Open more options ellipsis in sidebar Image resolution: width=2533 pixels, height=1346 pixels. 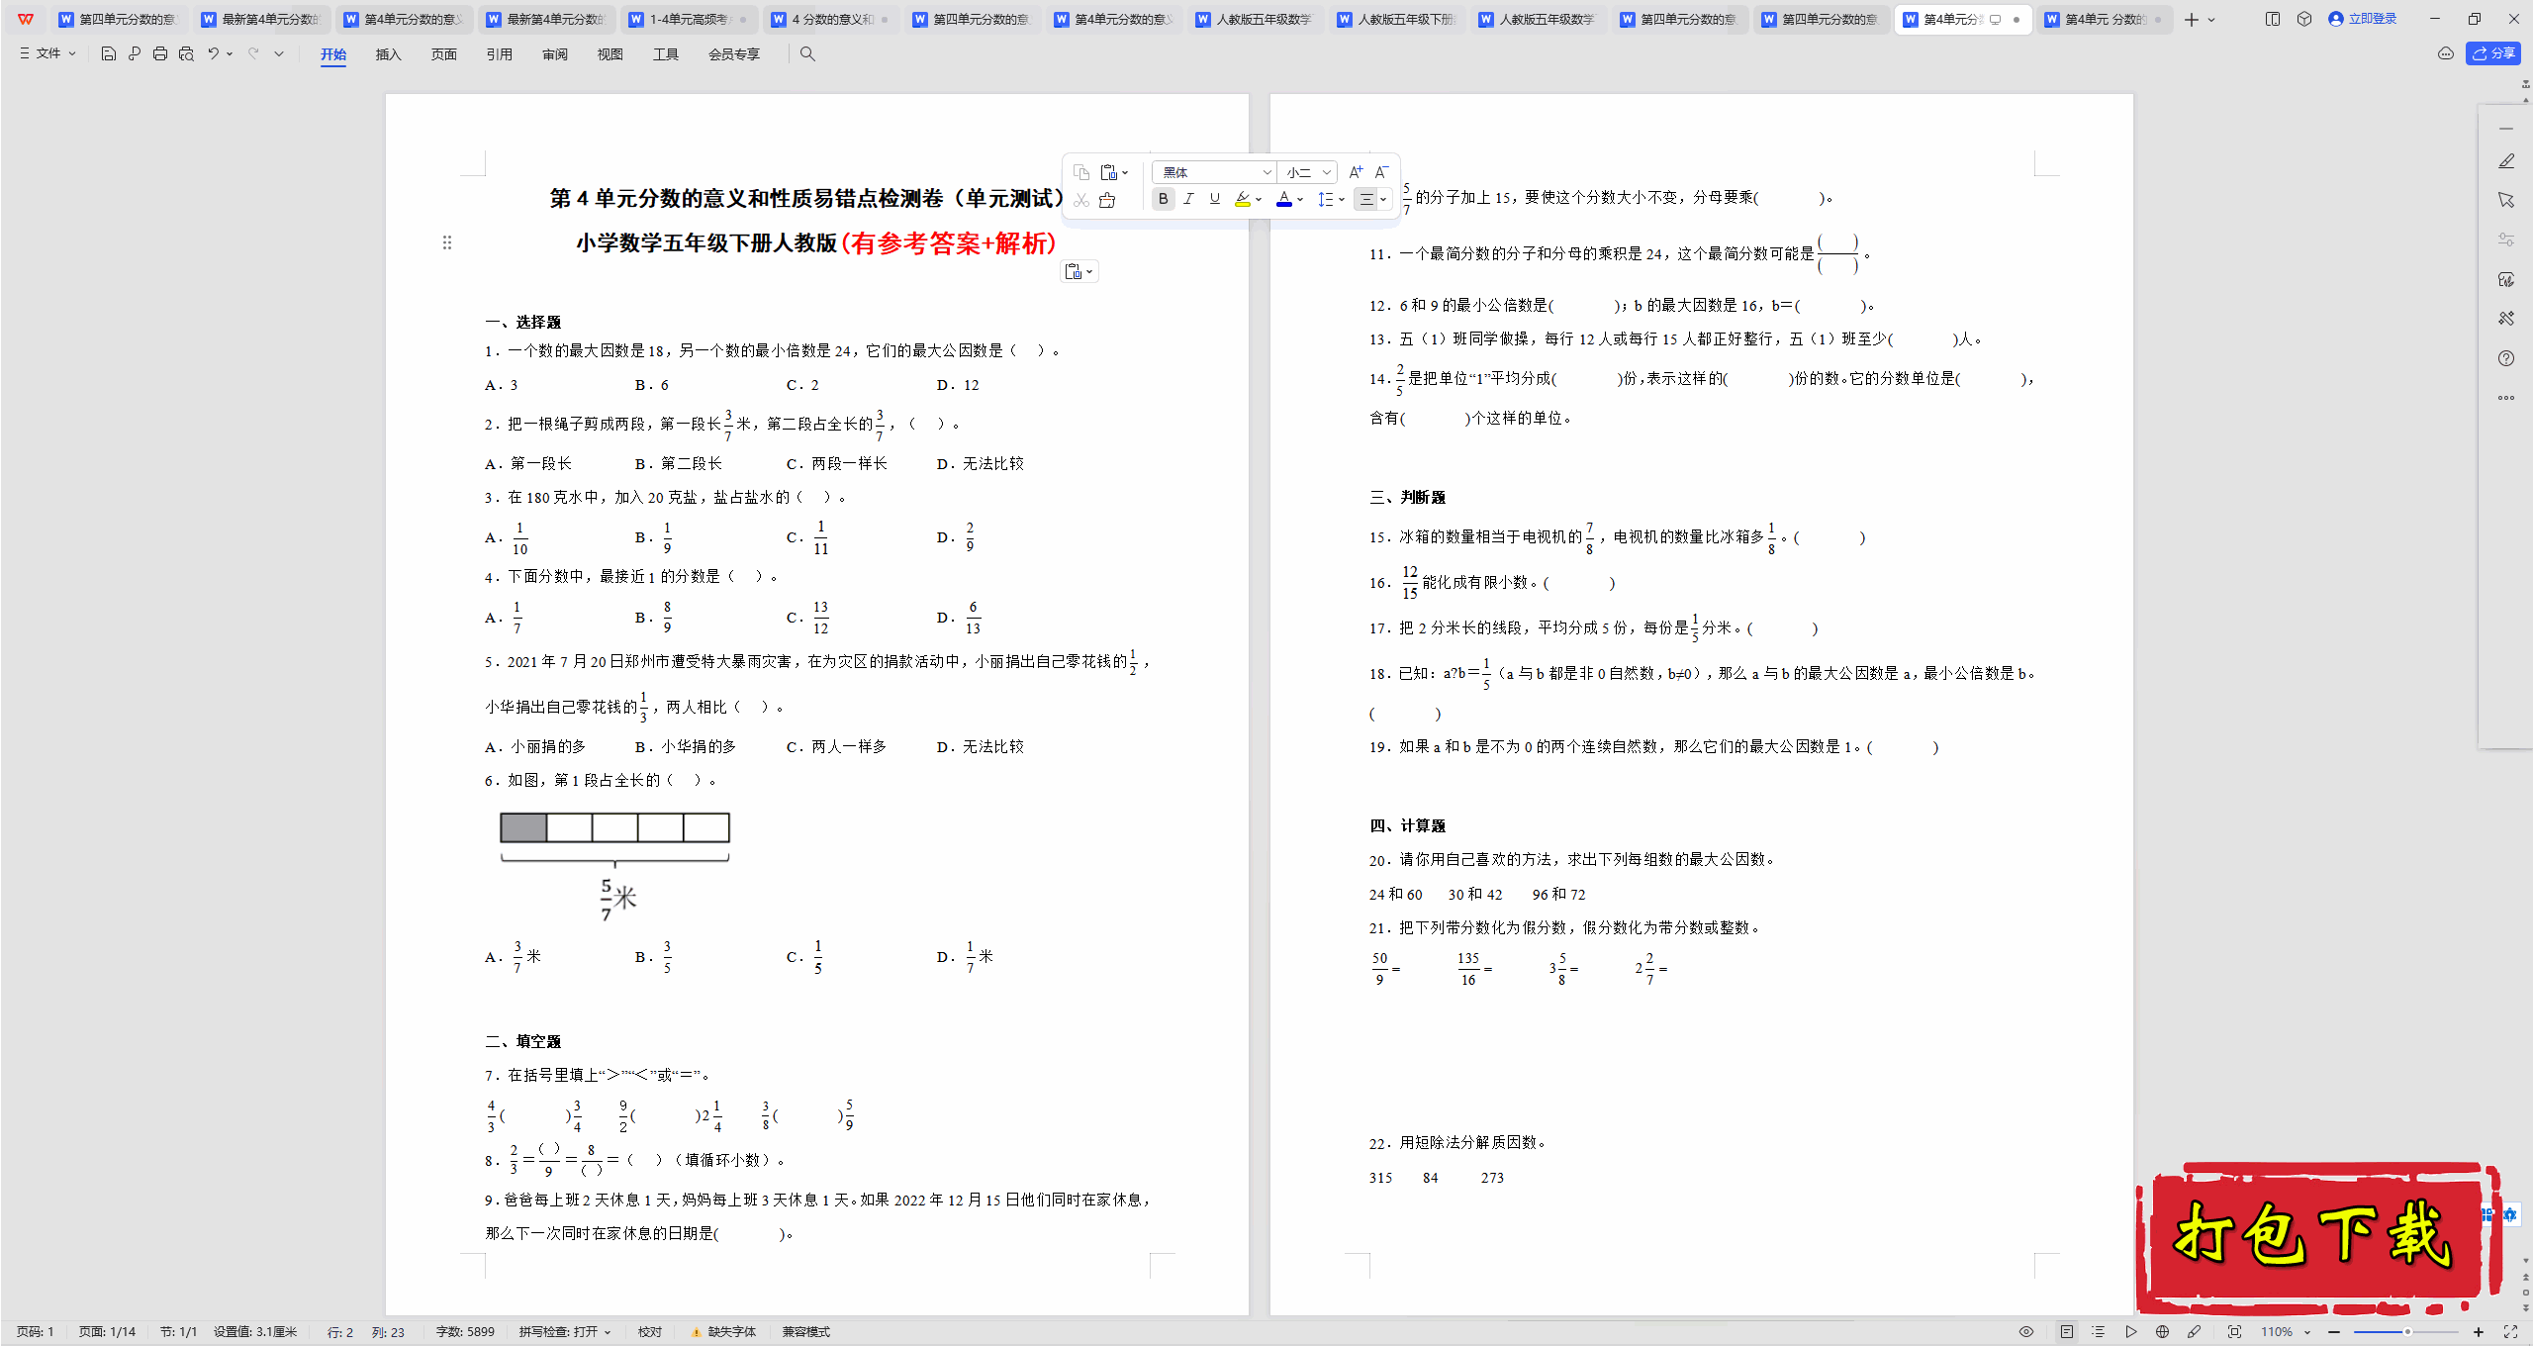coord(2506,398)
